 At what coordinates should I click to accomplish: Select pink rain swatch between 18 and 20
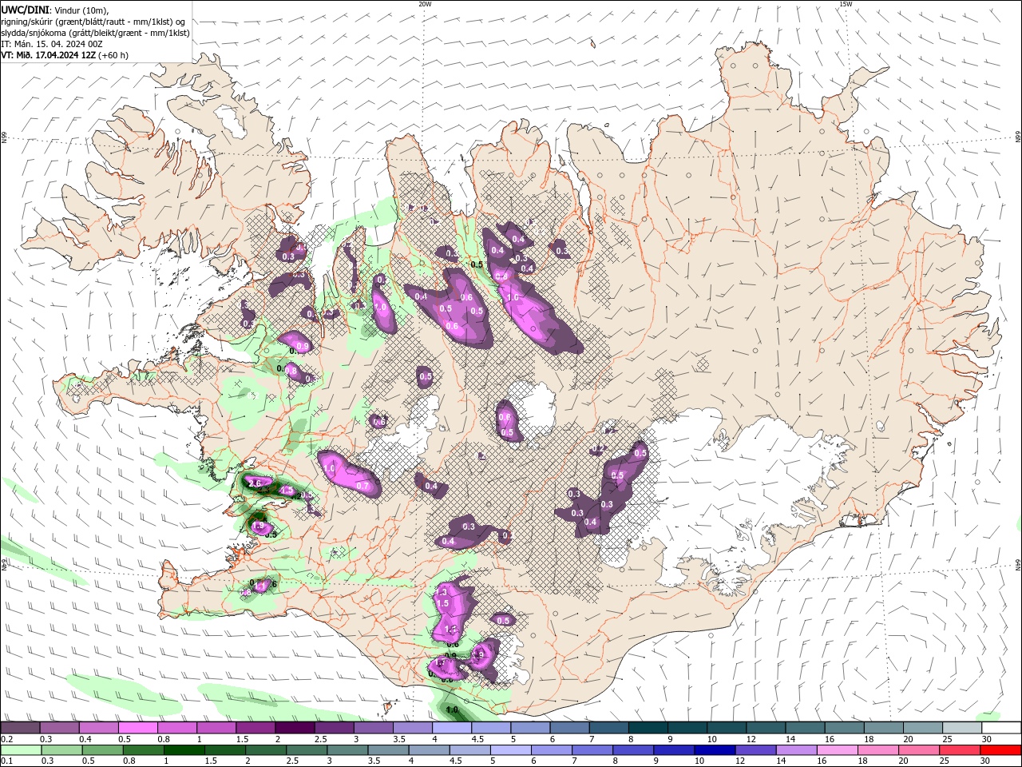point(878,750)
